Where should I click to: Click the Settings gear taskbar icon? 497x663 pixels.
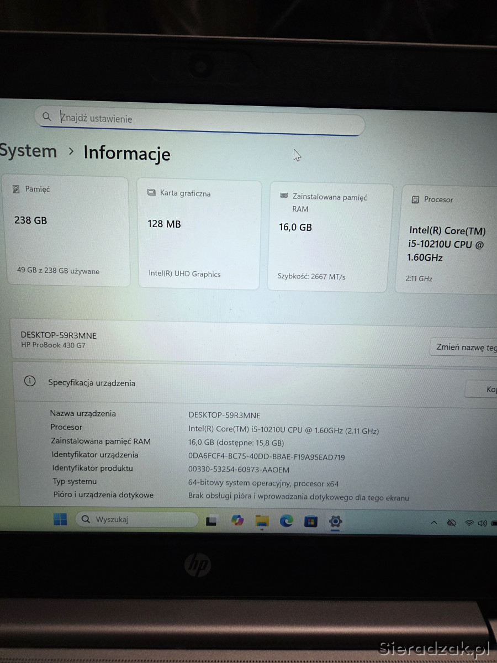[x=335, y=521]
